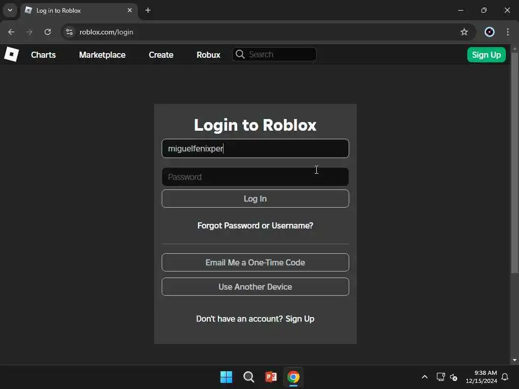Open the Chrome profile avatar icon
519x389 pixels.
pos(489,32)
